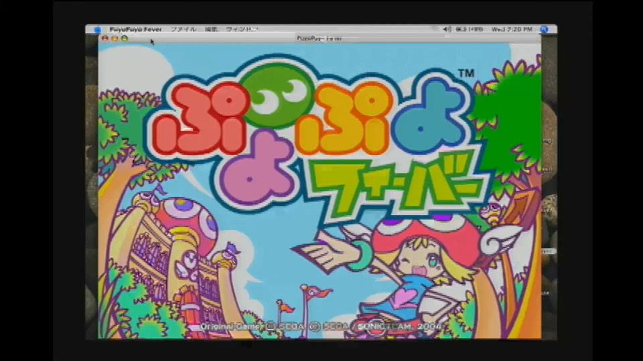Click the PuyoPuyo Fever window title
Image resolution: width=643 pixels, height=361 pixels.
tap(319, 39)
